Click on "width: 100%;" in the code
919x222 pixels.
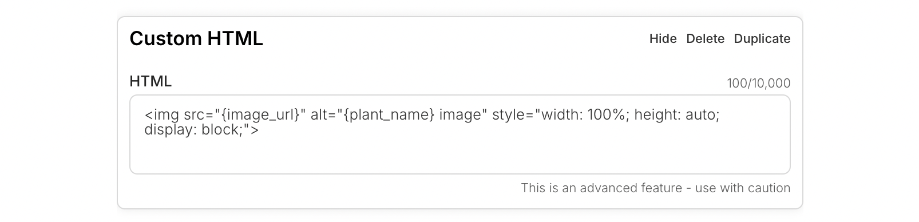click(585, 114)
